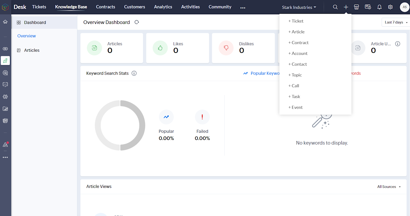Click the blue Popular trend icon
This screenshot has height=216, width=410.
click(x=166, y=117)
